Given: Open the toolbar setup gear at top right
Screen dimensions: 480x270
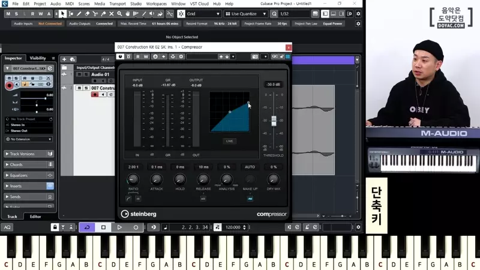Looking at the screenshot, I should click(358, 14).
